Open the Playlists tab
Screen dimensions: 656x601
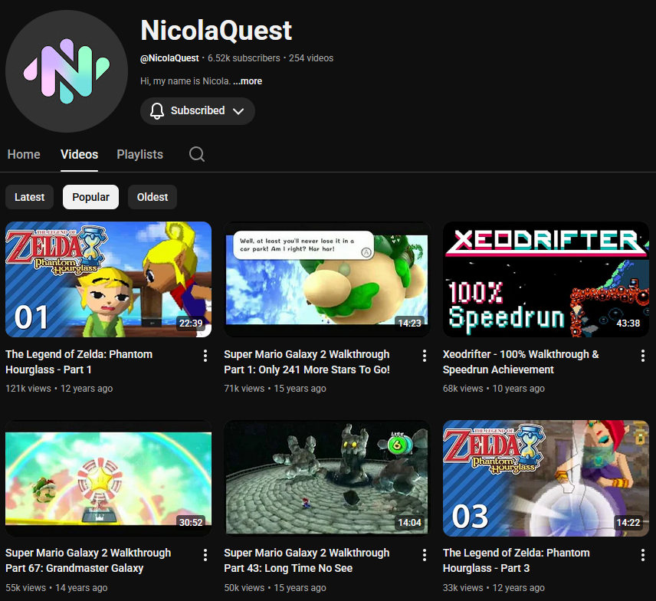tap(139, 154)
